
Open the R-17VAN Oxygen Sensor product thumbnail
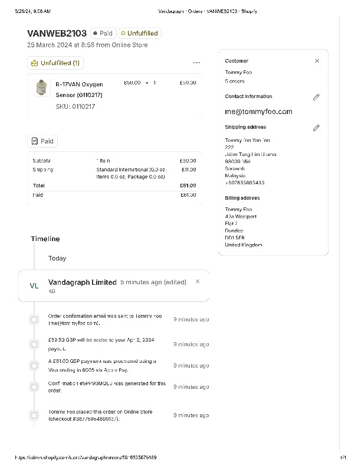pyautogui.click(x=41, y=88)
